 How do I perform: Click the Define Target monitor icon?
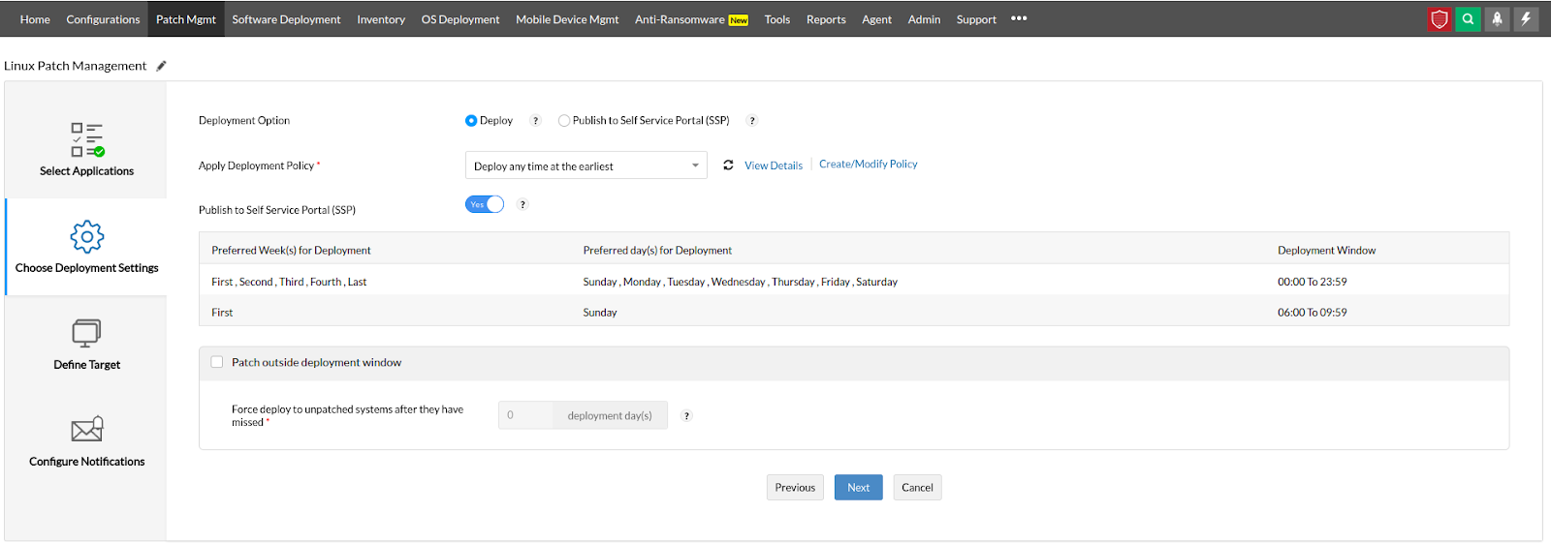(x=86, y=333)
